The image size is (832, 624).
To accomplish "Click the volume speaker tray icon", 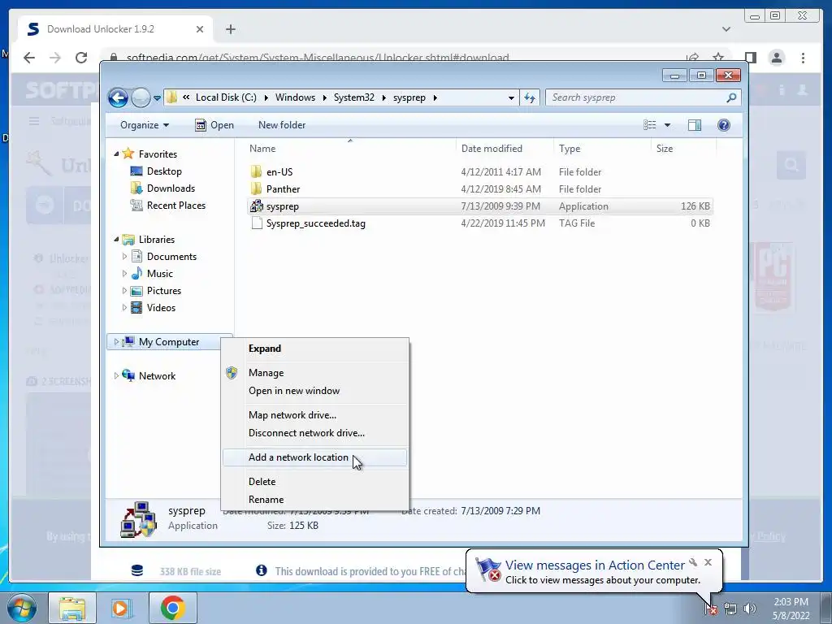I will click(750, 609).
